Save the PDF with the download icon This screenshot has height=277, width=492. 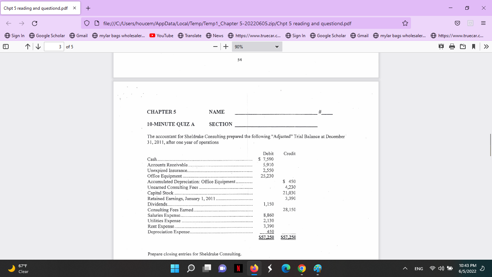463,46
